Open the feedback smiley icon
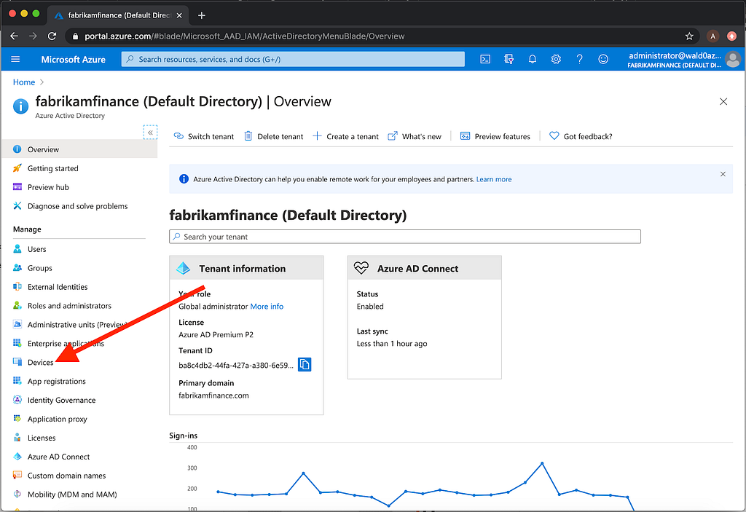The height and width of the screenshot is (512, 746). pos(602,60)
